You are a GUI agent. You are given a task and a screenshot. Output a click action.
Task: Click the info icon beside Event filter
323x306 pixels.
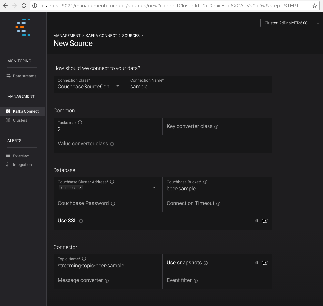pyautogui.click(x=196, y=281)
